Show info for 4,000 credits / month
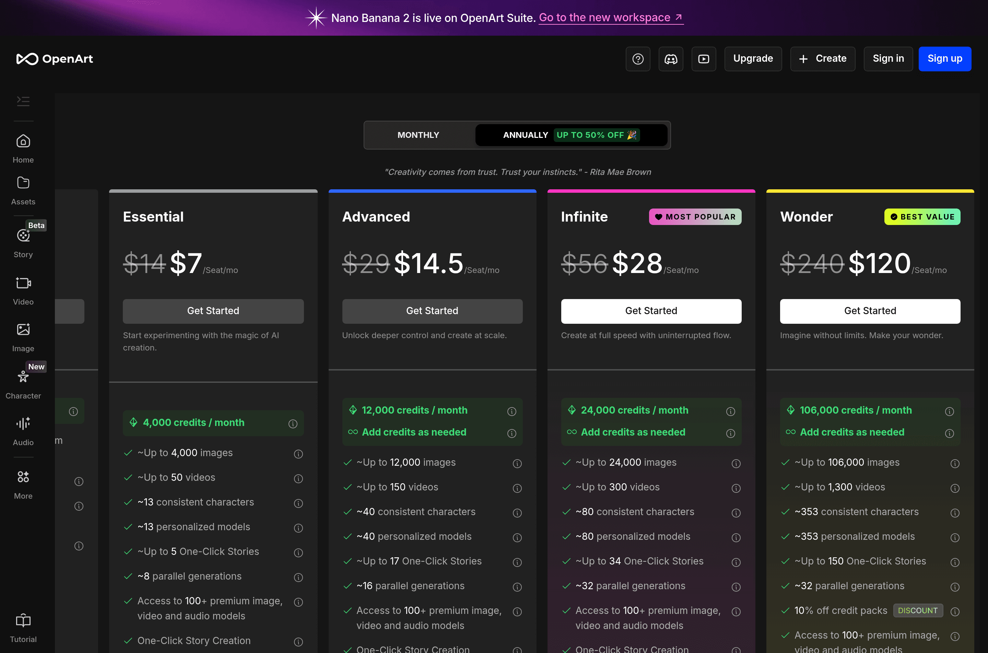 point(293,424)
